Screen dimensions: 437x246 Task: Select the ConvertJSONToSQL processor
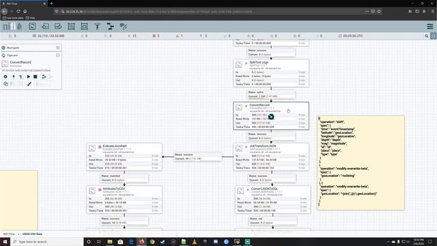(x=273, y=200)
